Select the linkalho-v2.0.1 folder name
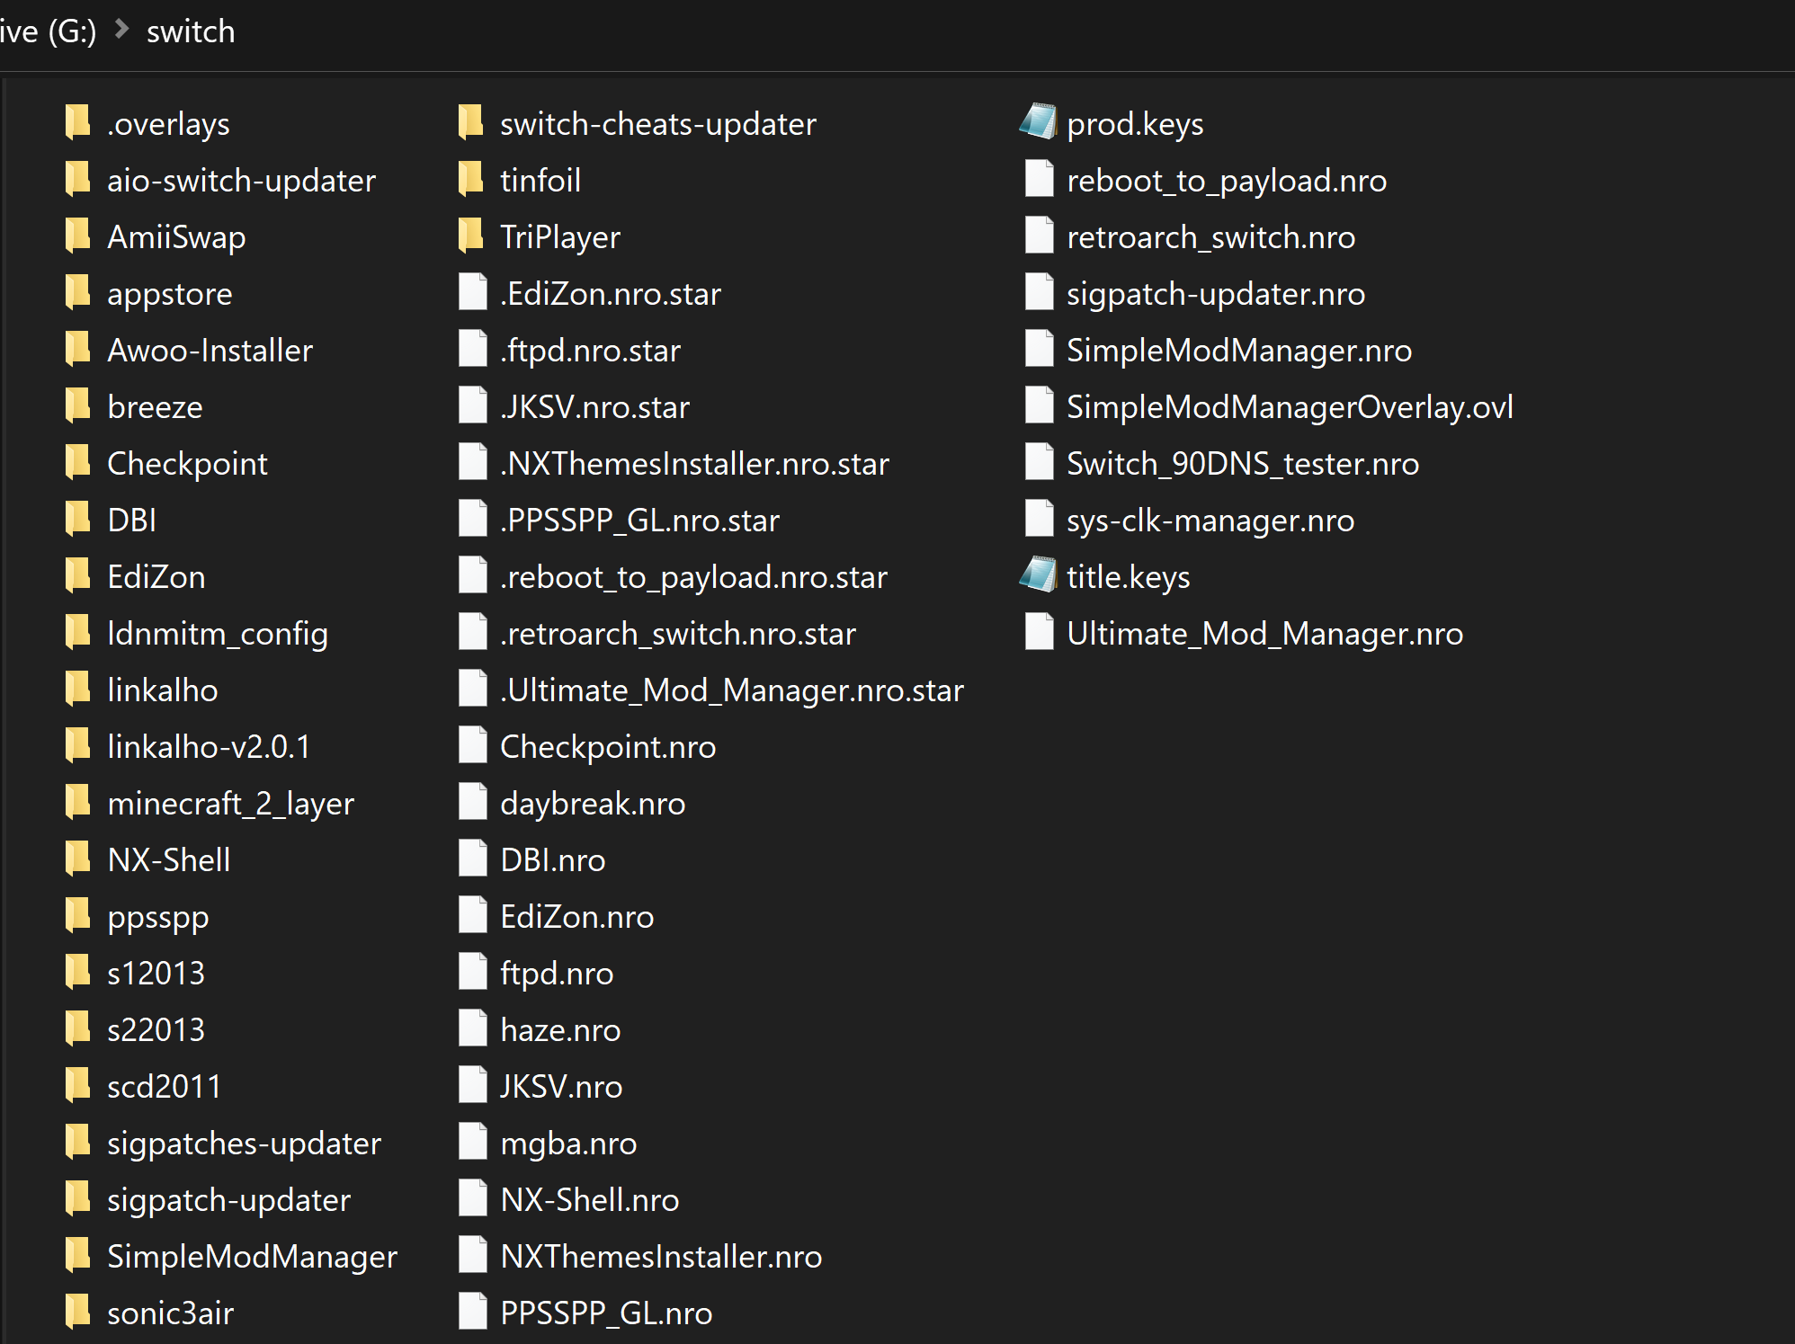1795x1344 pixels. pos(209,747)
